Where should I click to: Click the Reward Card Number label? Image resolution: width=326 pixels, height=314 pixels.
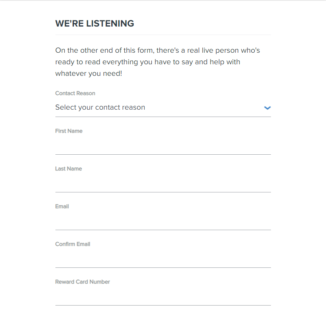[82, 282]
